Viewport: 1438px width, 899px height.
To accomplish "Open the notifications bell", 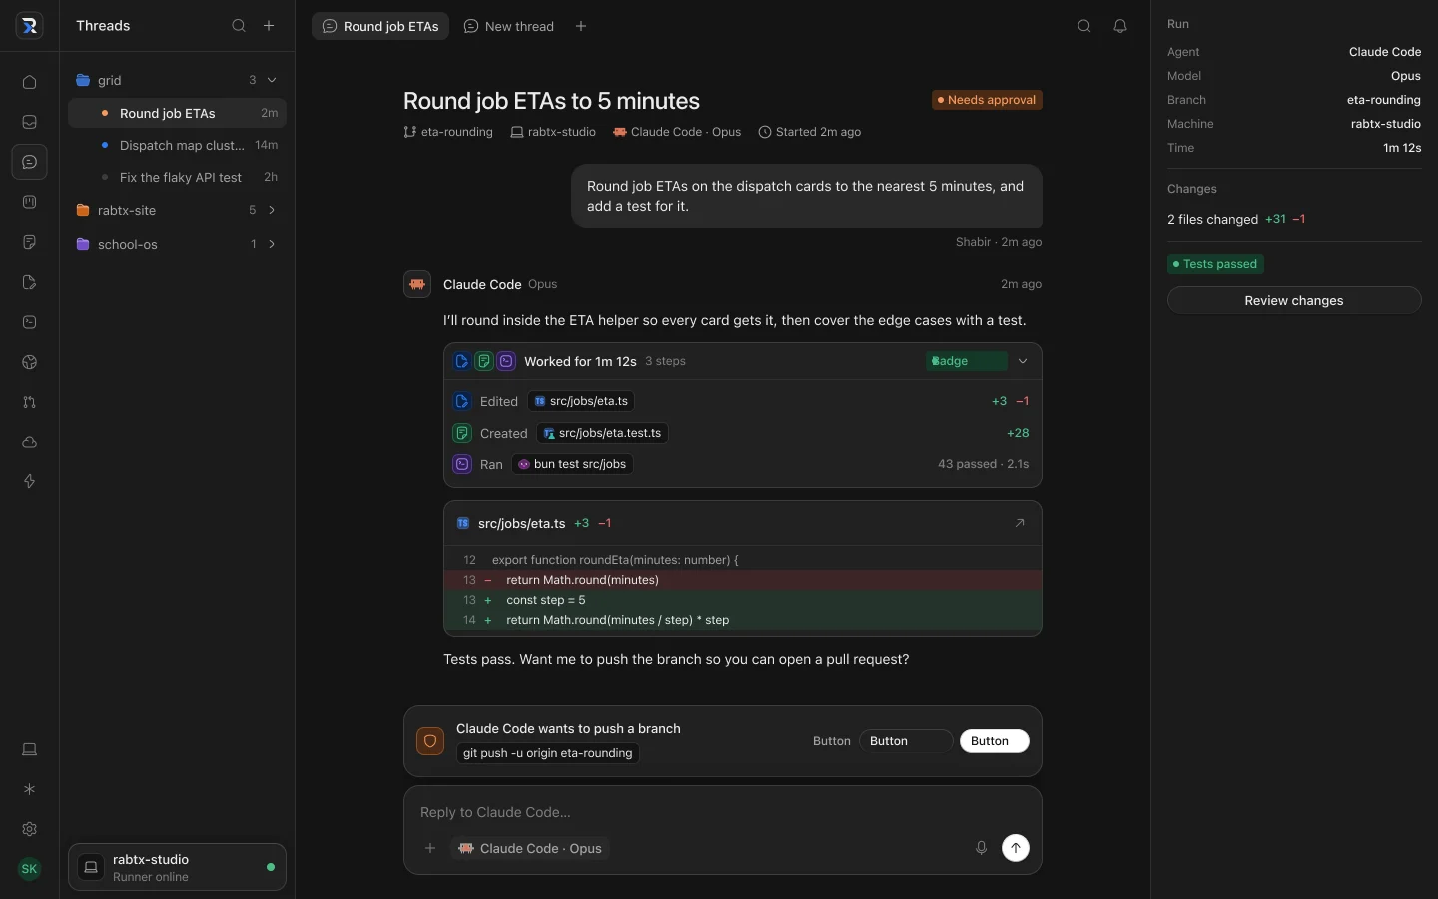I will (x=1120, y=26).
